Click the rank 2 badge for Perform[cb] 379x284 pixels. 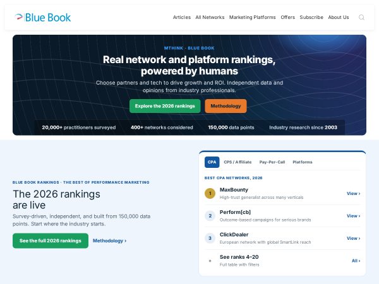pyautogui.click(x=210, y=216)
